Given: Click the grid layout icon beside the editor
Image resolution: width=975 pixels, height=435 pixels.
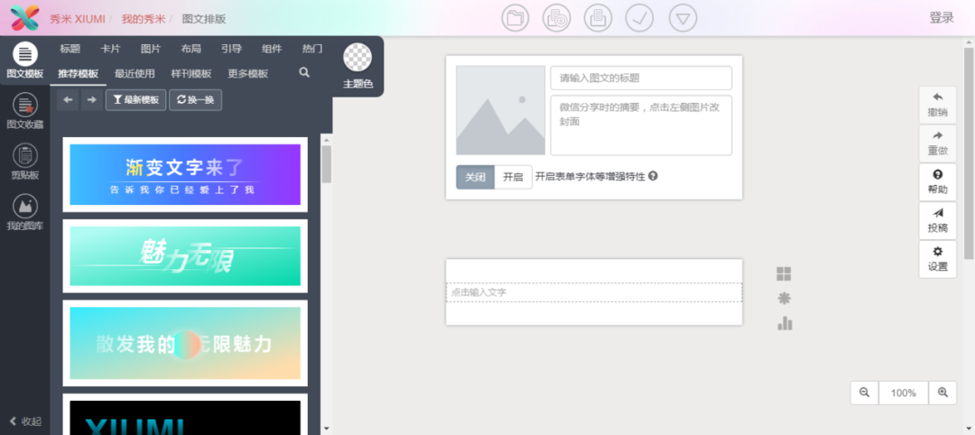Looking at the screenshot, I should (784, 274).
